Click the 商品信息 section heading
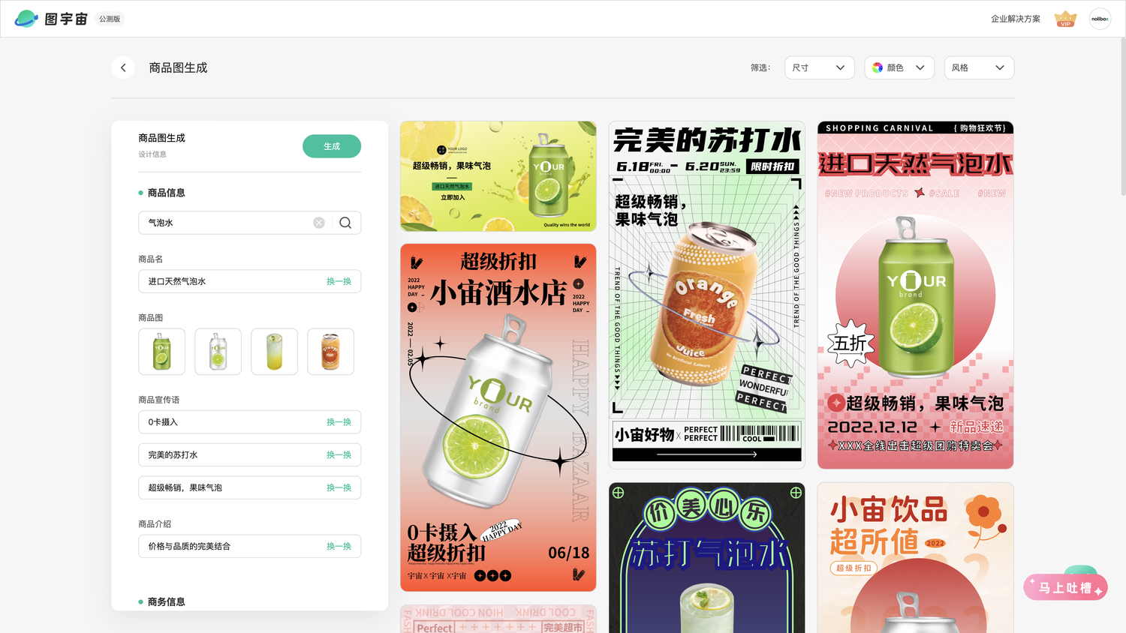This screenshot has width=1126, height=633. tap(166, 193)
